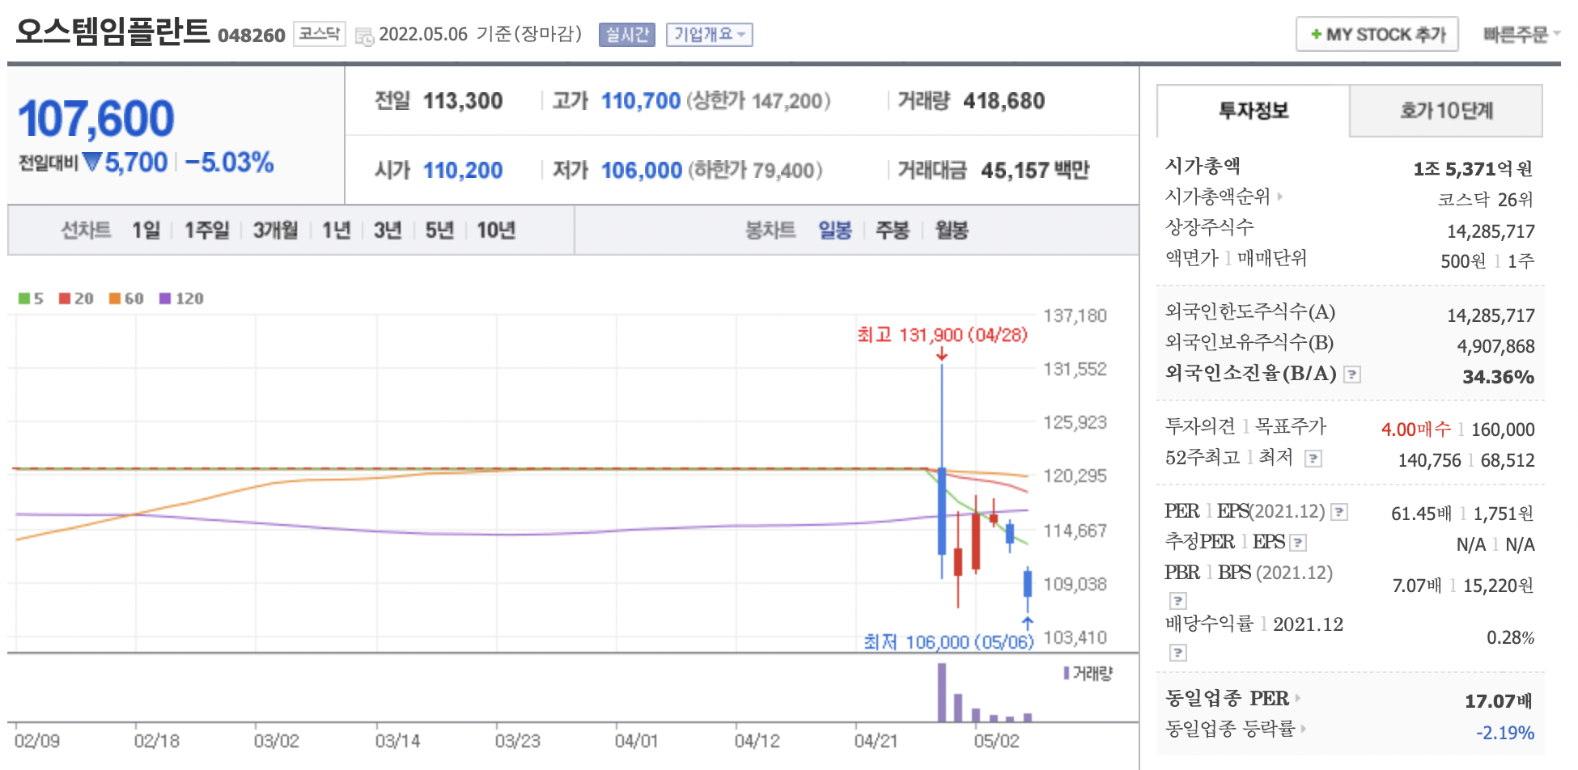Click the tallest purple volume bar
Viewport: 1578px width, 770px height.
coord(942,692)
